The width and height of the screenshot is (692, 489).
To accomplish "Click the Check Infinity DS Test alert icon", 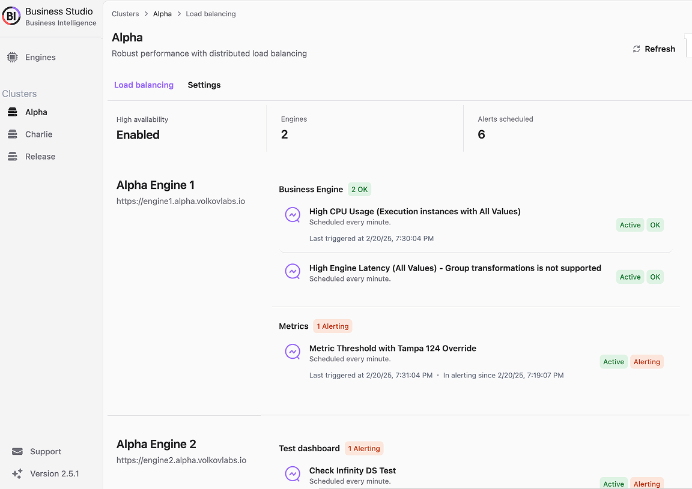I will (x=293, y=474).
